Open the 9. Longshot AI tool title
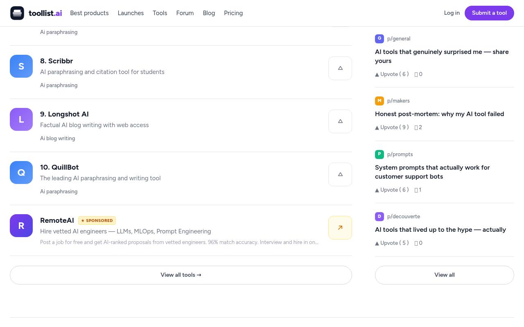The image size is (524, 327). (x=64, y=114)
